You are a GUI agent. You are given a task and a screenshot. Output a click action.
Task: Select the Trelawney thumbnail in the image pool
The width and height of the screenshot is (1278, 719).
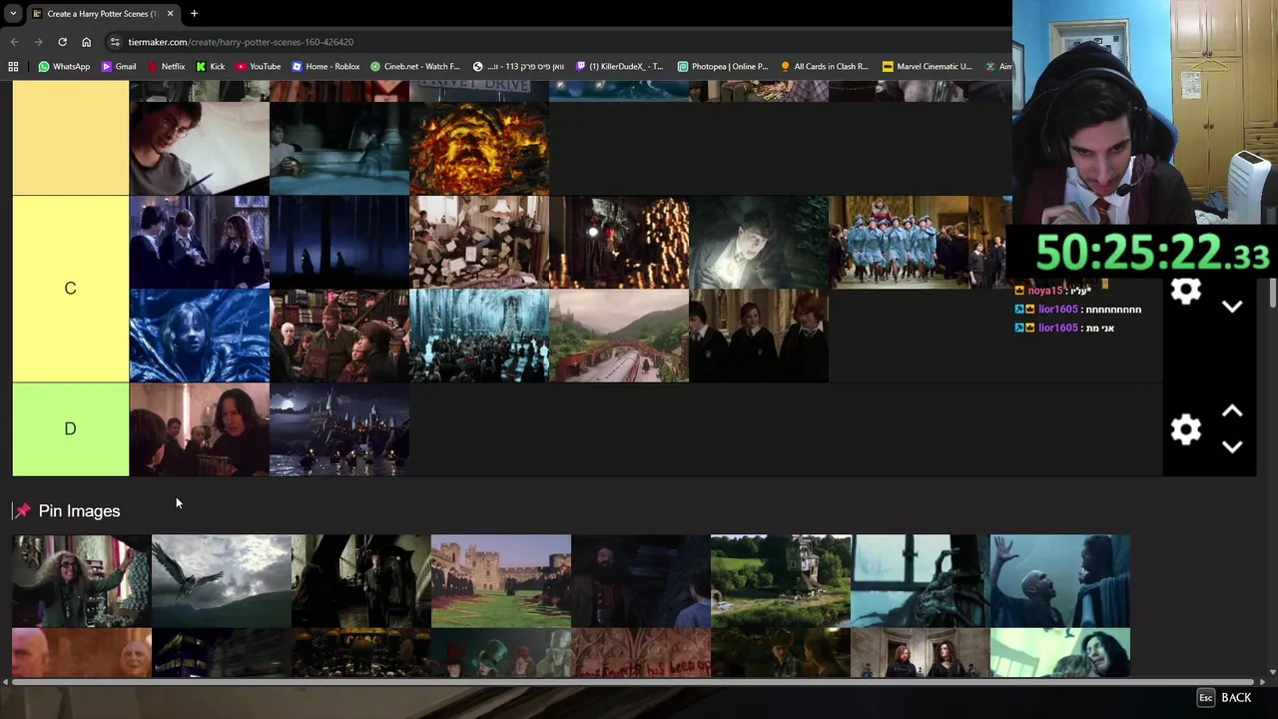(82, 581)
